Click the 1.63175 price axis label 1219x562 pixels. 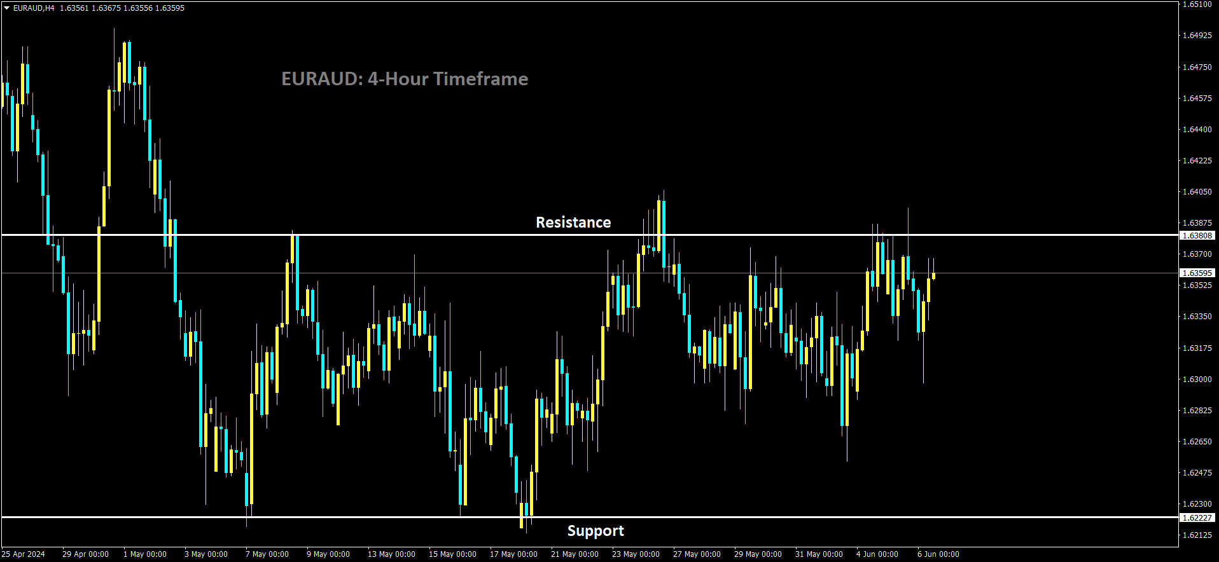(x=1197, y=348)
